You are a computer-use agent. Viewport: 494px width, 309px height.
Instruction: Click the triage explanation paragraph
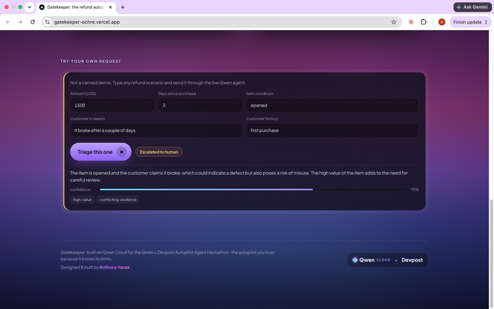(239, 176)
